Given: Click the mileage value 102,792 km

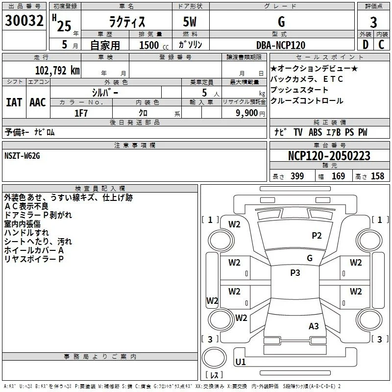Looking at the screenshot, I should coord(57,71).
